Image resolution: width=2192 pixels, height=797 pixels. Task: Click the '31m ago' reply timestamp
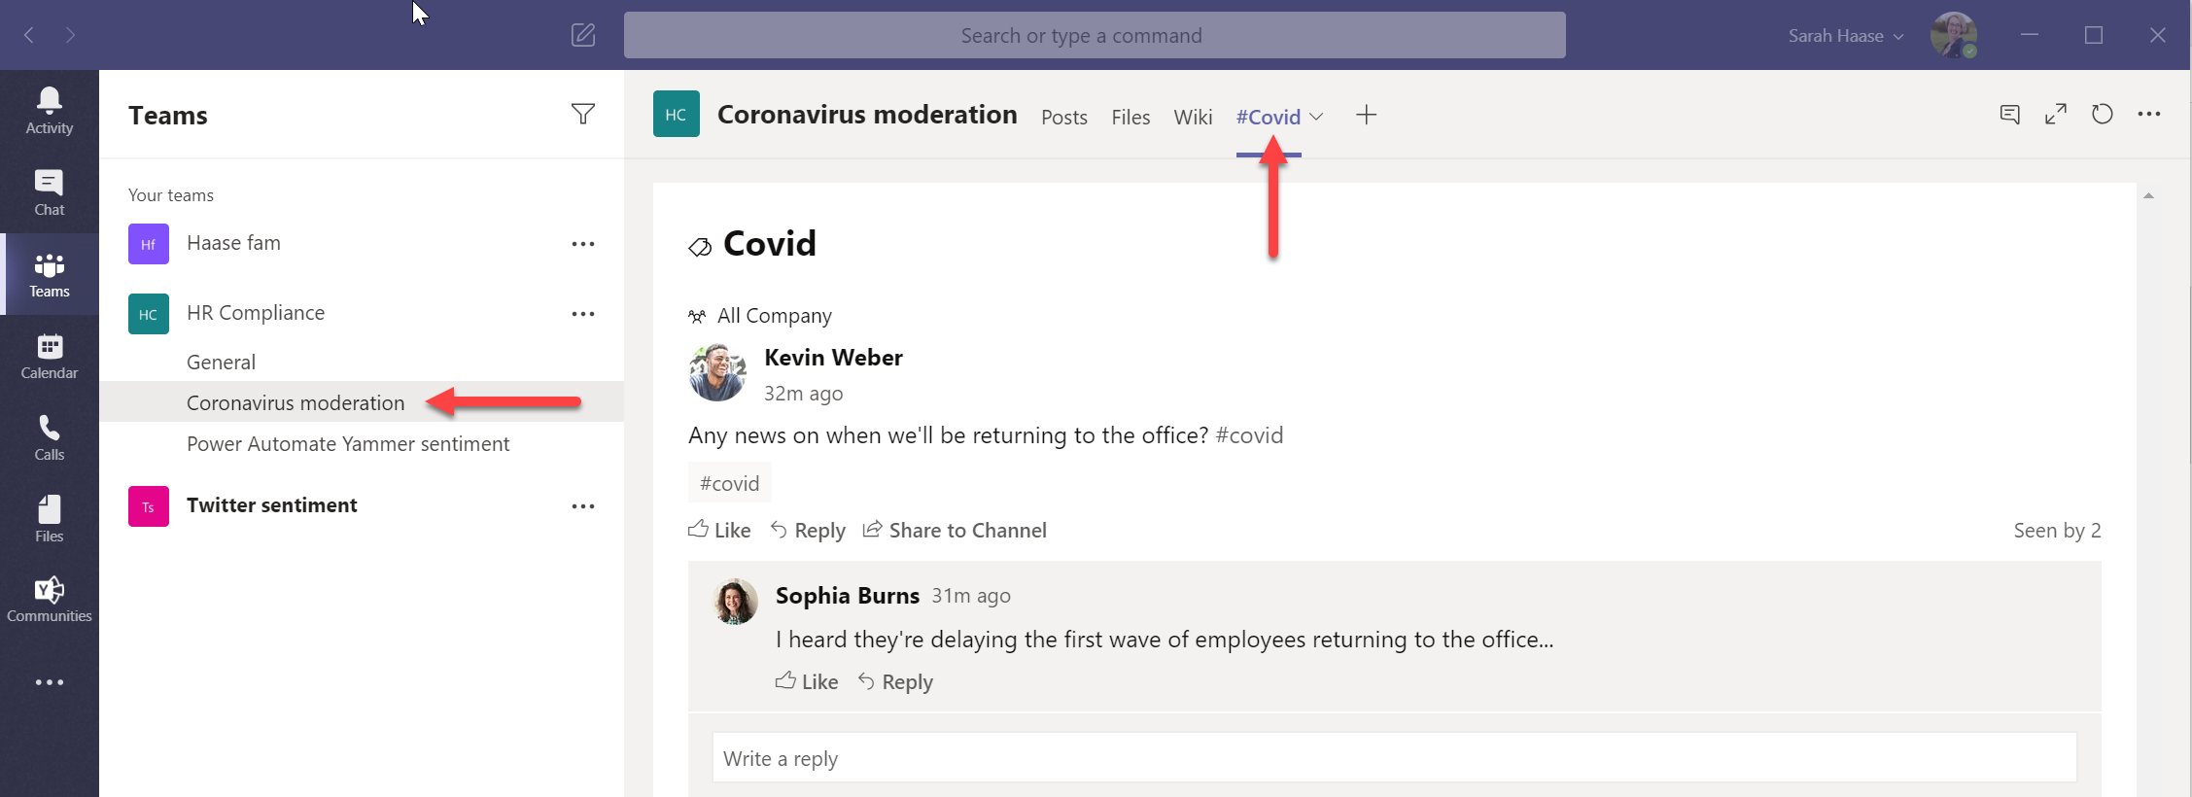971,596
